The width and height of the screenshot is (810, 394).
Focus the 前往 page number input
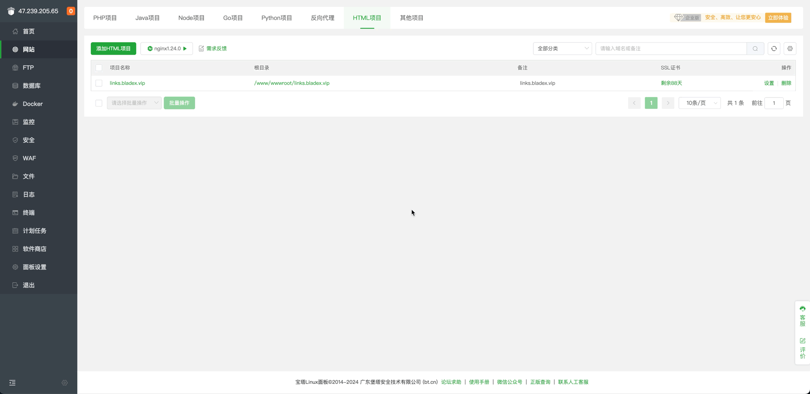point(774,103)
